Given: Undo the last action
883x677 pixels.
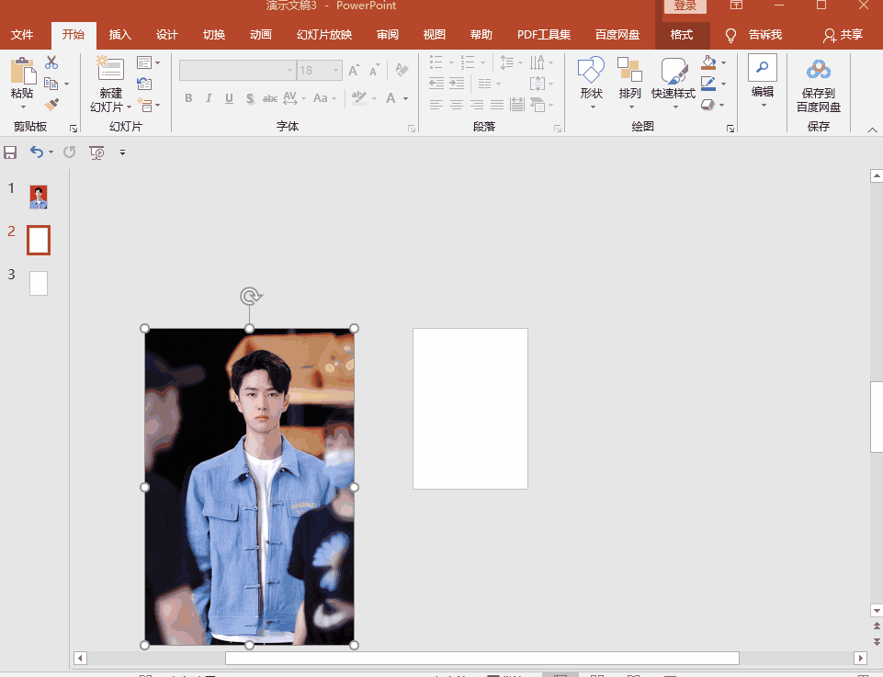Looking at the screenshot, I should pyautogui.click(x=36, y=152).
